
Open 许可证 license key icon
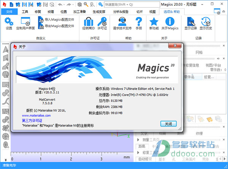[102, 23]
